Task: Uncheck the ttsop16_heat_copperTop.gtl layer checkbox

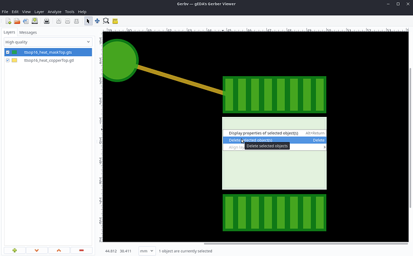Action: pyautogui.click(x=8, y=61)
